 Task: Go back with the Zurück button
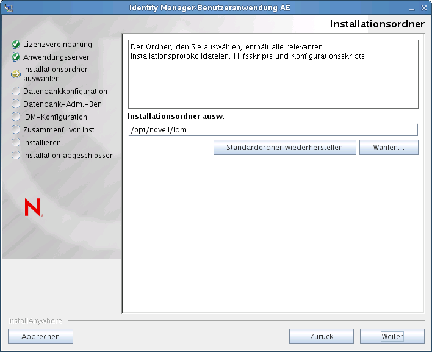(x=322, y=336)
